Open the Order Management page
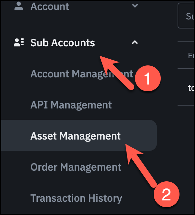Screen dimensions: 195x215 (x=76, y=167)
